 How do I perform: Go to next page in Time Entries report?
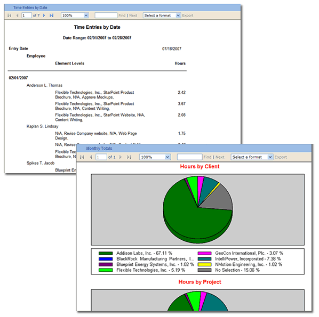click(x=44, y=15)
